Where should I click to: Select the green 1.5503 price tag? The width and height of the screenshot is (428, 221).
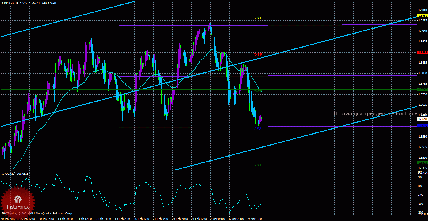point(422,163)
